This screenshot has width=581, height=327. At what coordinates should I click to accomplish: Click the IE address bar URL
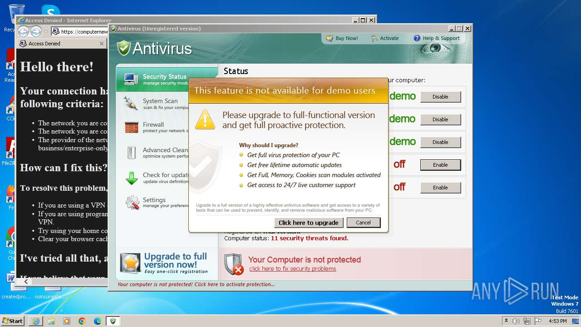click(84, 32)
